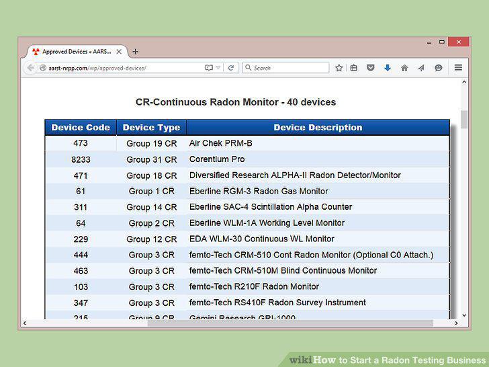Click Air Chek PRM-B description

(x=220, y=143)
